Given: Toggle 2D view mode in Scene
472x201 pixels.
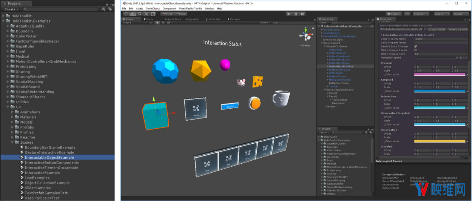Looking at the screenshot, I should tap(151, 23).
